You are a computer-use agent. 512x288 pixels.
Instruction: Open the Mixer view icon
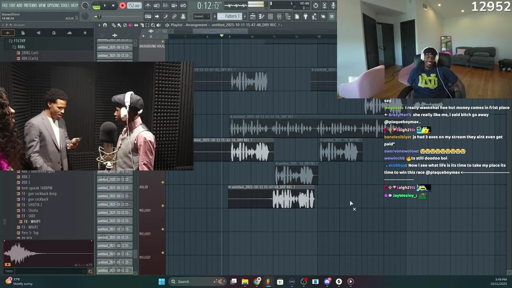279,16
